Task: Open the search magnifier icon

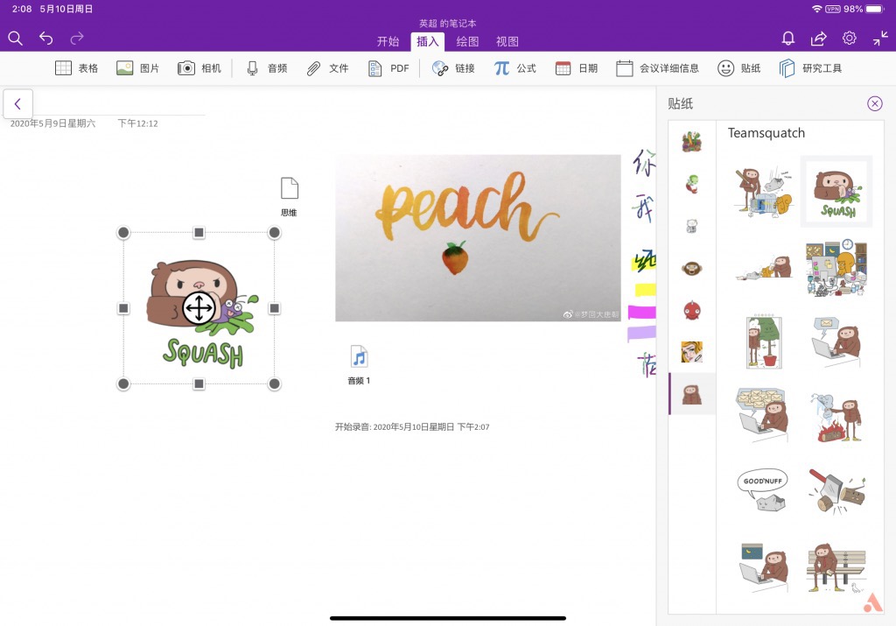Action: pyautogui.click(x=16, y=39)
